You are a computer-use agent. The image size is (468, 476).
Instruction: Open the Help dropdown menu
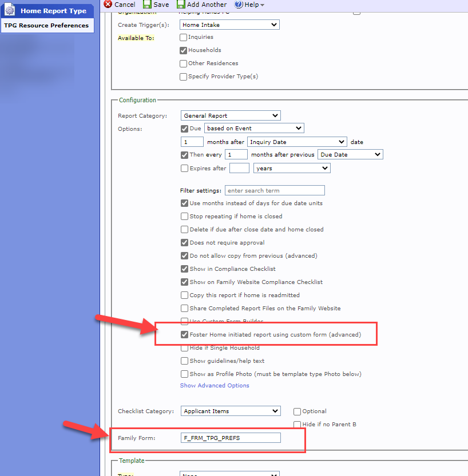tap(252, 5)
